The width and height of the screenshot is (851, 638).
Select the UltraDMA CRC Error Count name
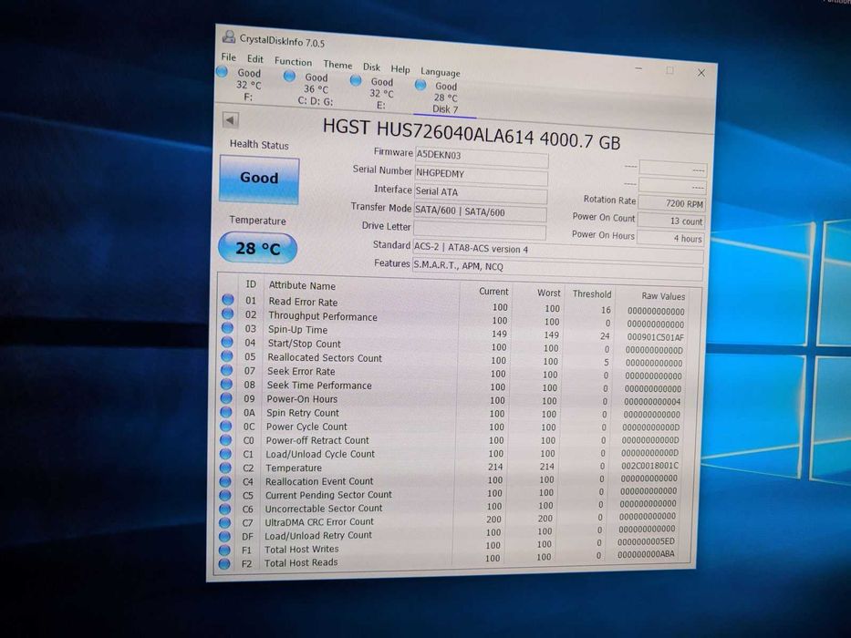click(x=319, y=522)
